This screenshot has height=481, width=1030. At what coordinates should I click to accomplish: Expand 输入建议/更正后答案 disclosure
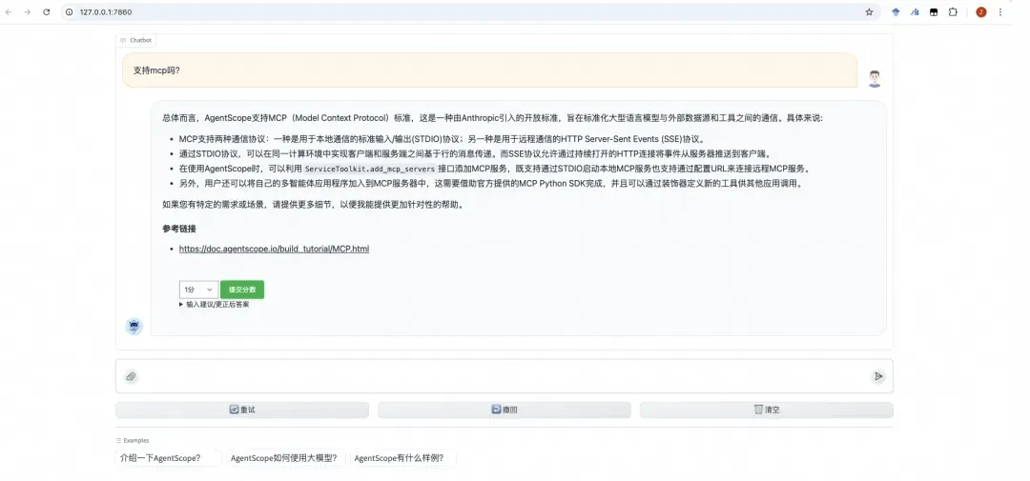215,305
